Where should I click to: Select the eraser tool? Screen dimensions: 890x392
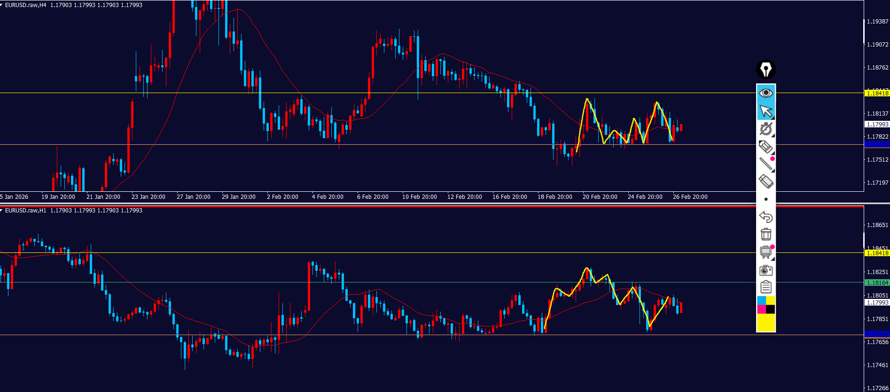coord(766,181)
